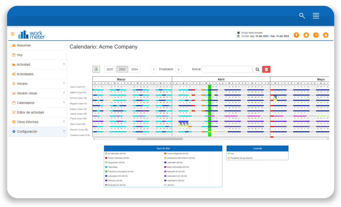Image resolution: width=341 pixels, height=207 pixels.
Task: Open Editor de actividad in the sidebar
Action: 31,112
